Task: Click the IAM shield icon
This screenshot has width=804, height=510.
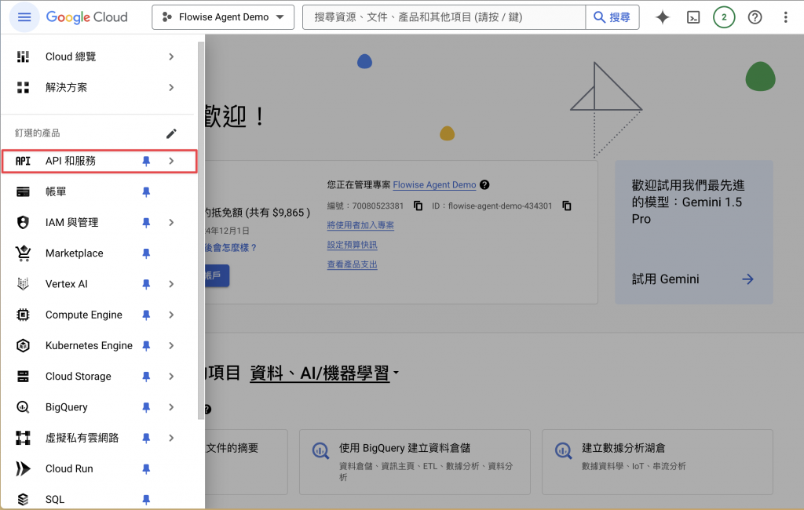Action: [x=23, y=223]
